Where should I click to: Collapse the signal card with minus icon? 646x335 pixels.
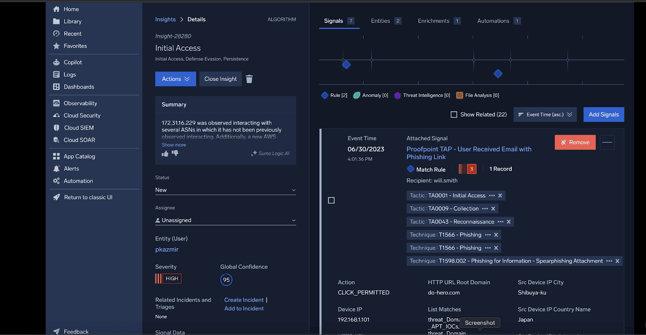point(607,142)
